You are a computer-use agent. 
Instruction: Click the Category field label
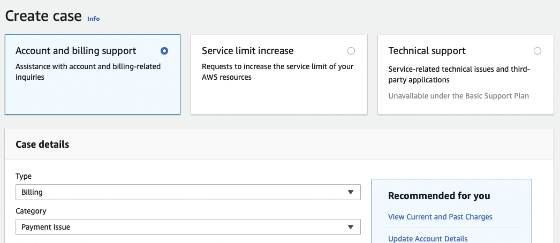click(x=31, y=211)
